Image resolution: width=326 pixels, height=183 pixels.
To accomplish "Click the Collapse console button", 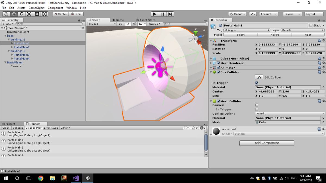I will [18, 128].
